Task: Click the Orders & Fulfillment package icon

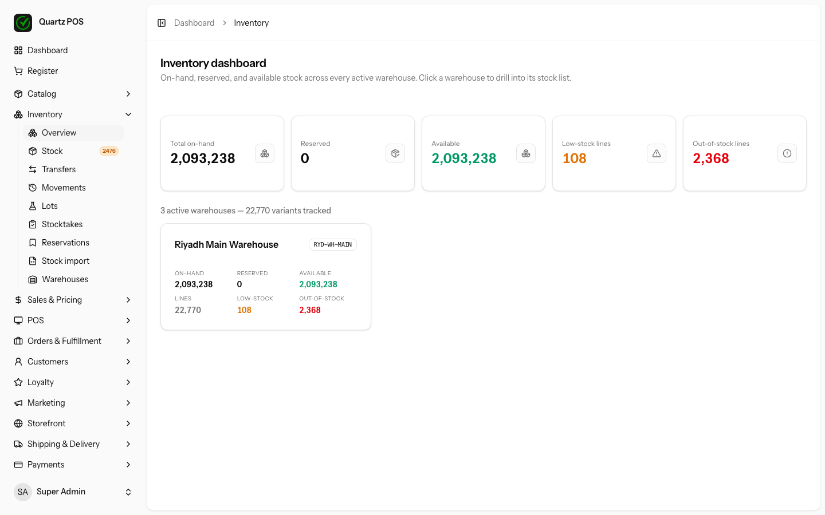Action: click(18, 341)
